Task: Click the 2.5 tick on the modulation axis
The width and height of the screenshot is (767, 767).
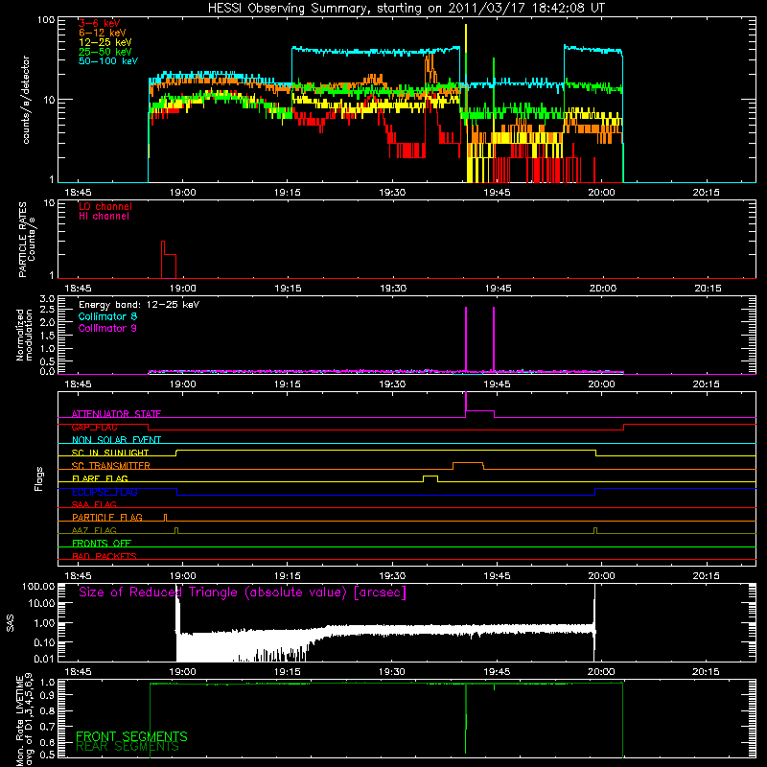Action: (x=47, y=310)
